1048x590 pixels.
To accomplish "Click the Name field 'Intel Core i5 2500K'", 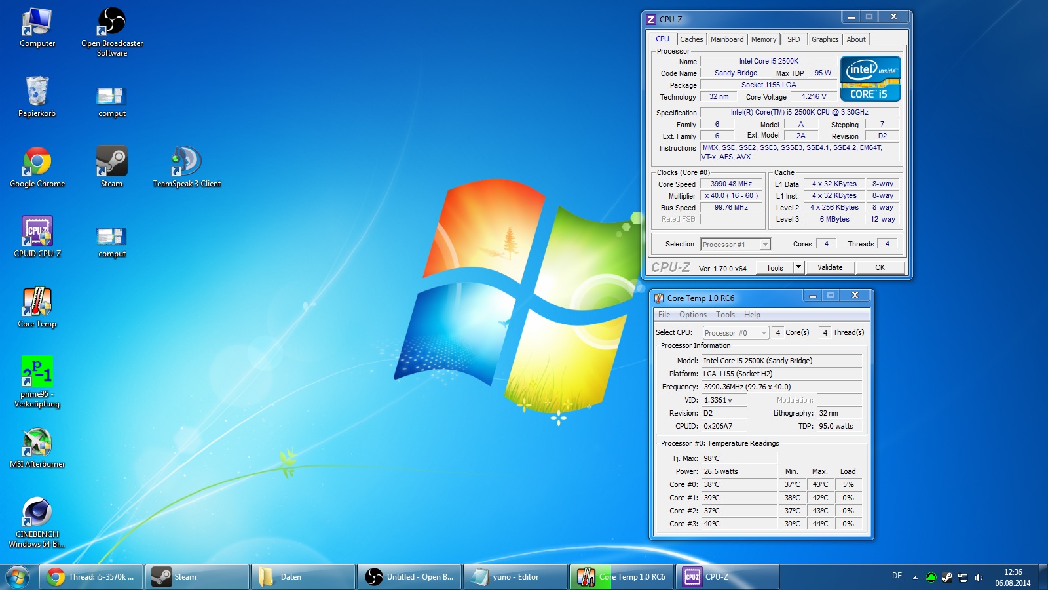I will click(x=768, y=62).
